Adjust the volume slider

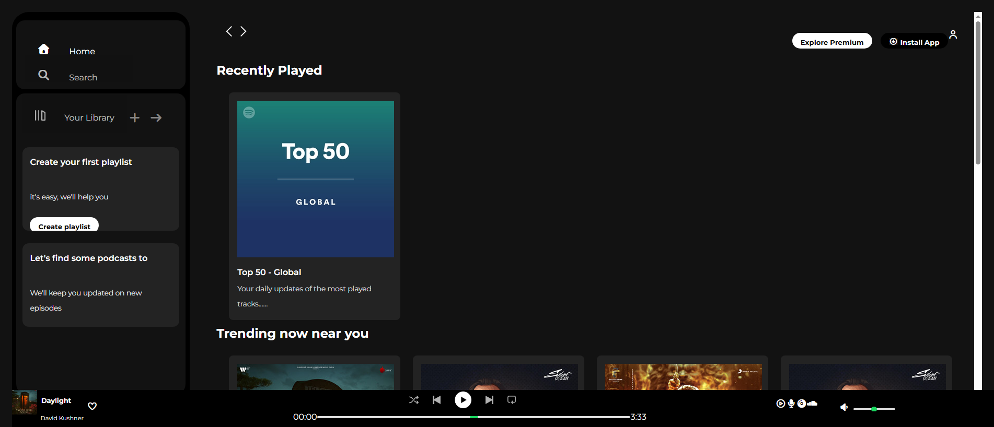pos(874,409)
